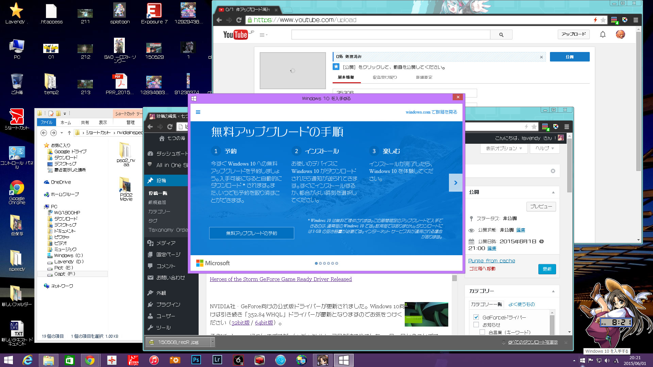The height and width of the screenshot is (367, 653).
Task: Open the Google Chrome desktop shortcut
Action: 17,192
